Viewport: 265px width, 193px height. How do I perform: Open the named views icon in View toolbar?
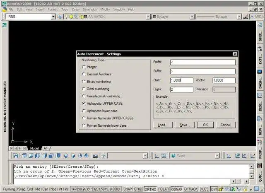tap(16, 156)
